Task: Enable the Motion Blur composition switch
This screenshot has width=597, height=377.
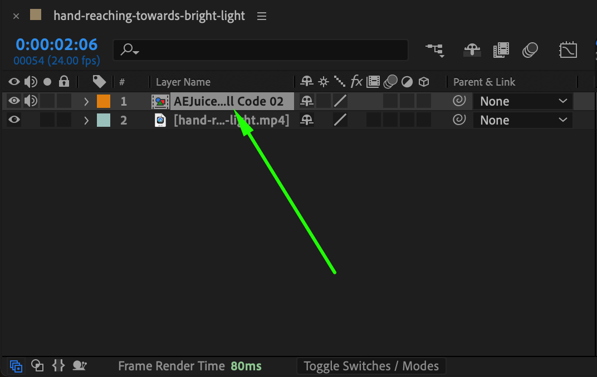Action: tap(530, 50)
